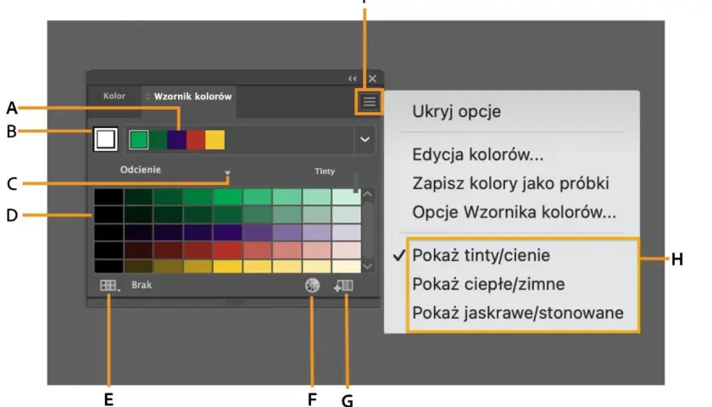Click the Odcienie heading text
Screen dimensions: 712x407
click(141, 170)
